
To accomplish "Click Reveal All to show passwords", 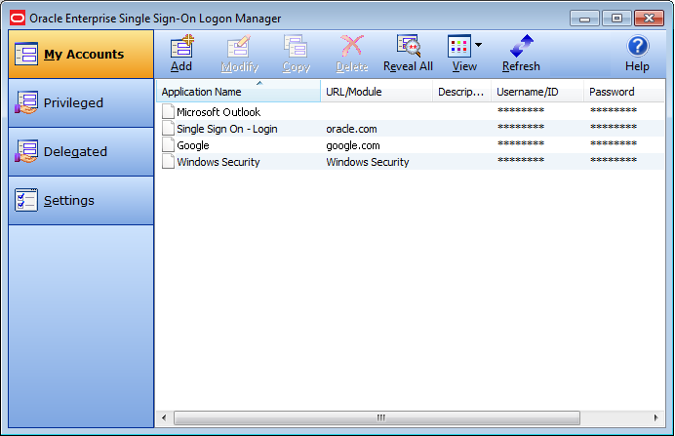I will (408, 54).
